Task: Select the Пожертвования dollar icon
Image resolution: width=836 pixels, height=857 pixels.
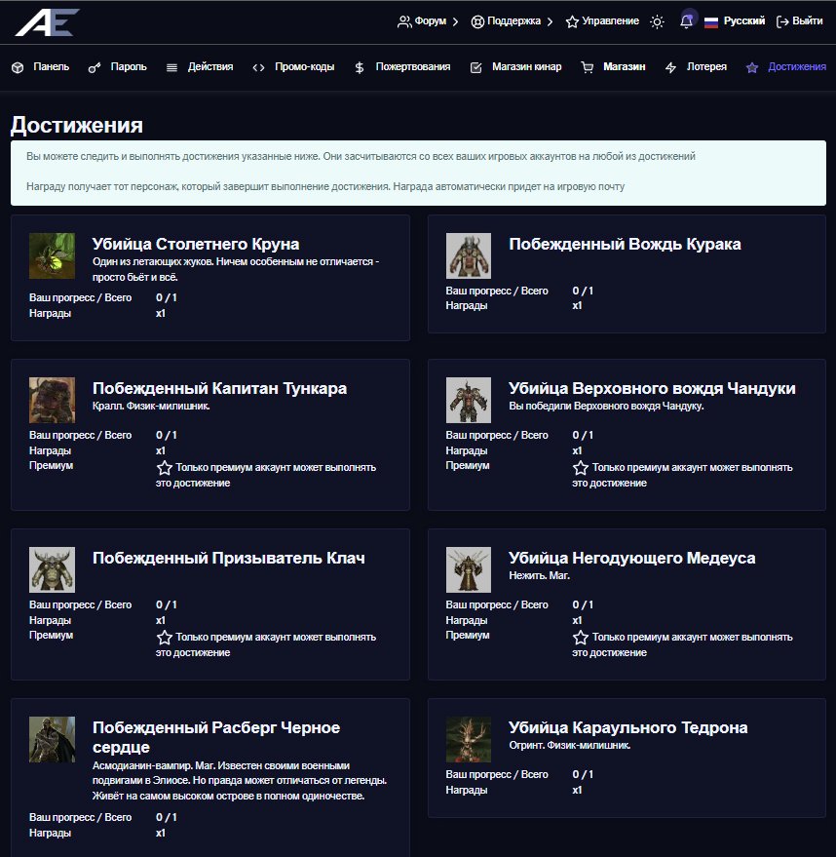Action: tap(360, 68)
